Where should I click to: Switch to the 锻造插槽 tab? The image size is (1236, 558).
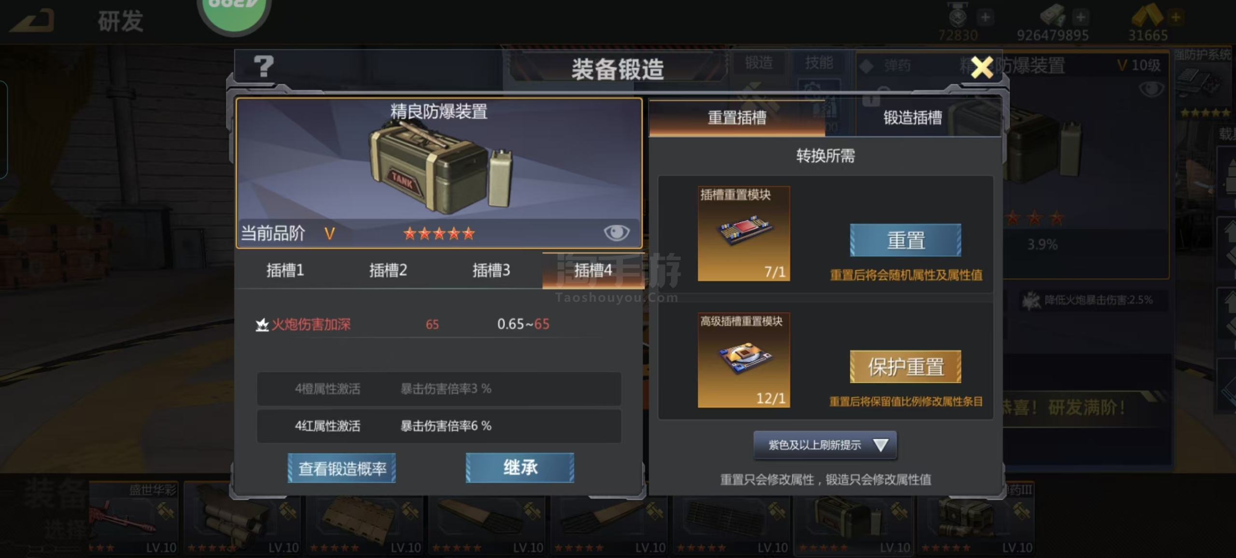[913, 118]
